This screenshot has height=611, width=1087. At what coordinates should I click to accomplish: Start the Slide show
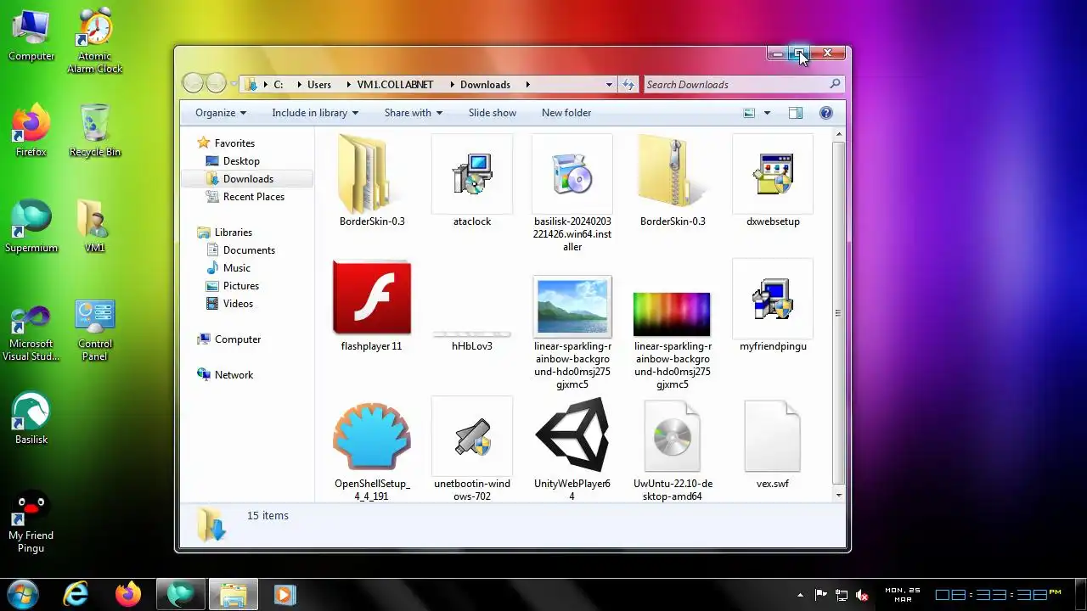[x=493, y=113]
